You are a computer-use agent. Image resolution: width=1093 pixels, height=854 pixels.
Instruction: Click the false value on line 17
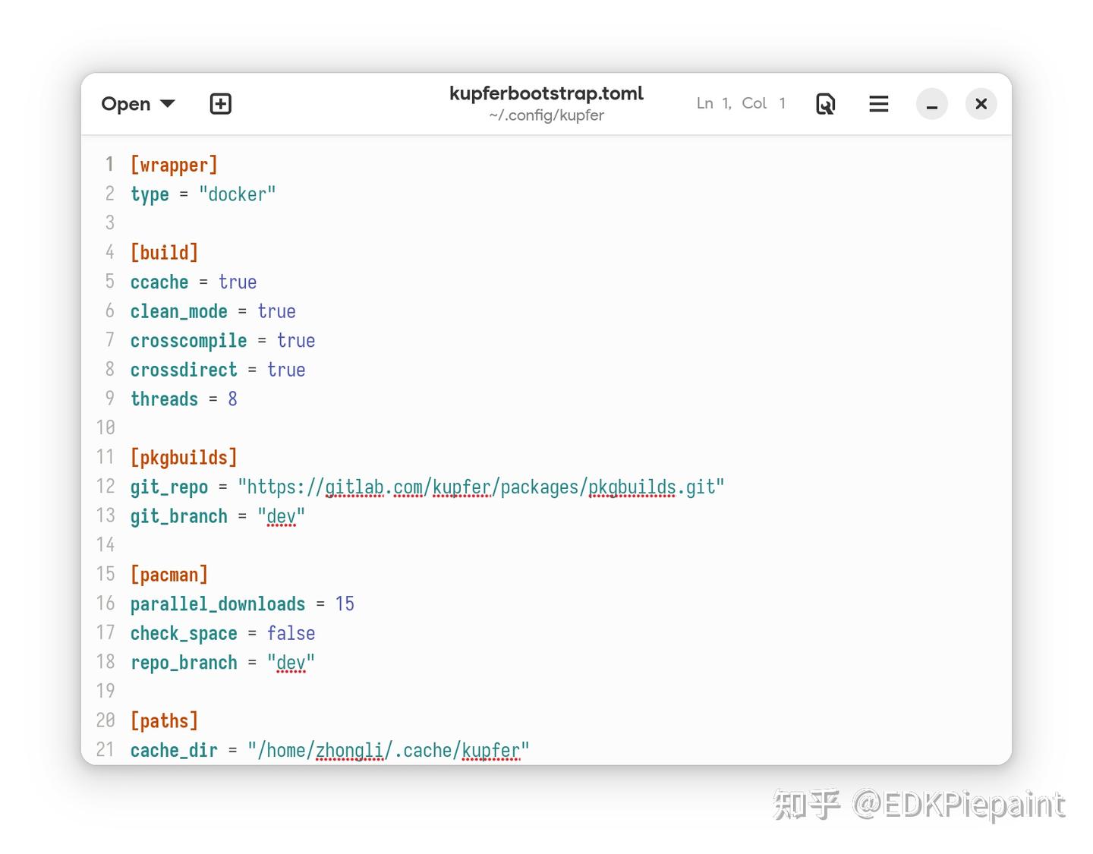291,633
